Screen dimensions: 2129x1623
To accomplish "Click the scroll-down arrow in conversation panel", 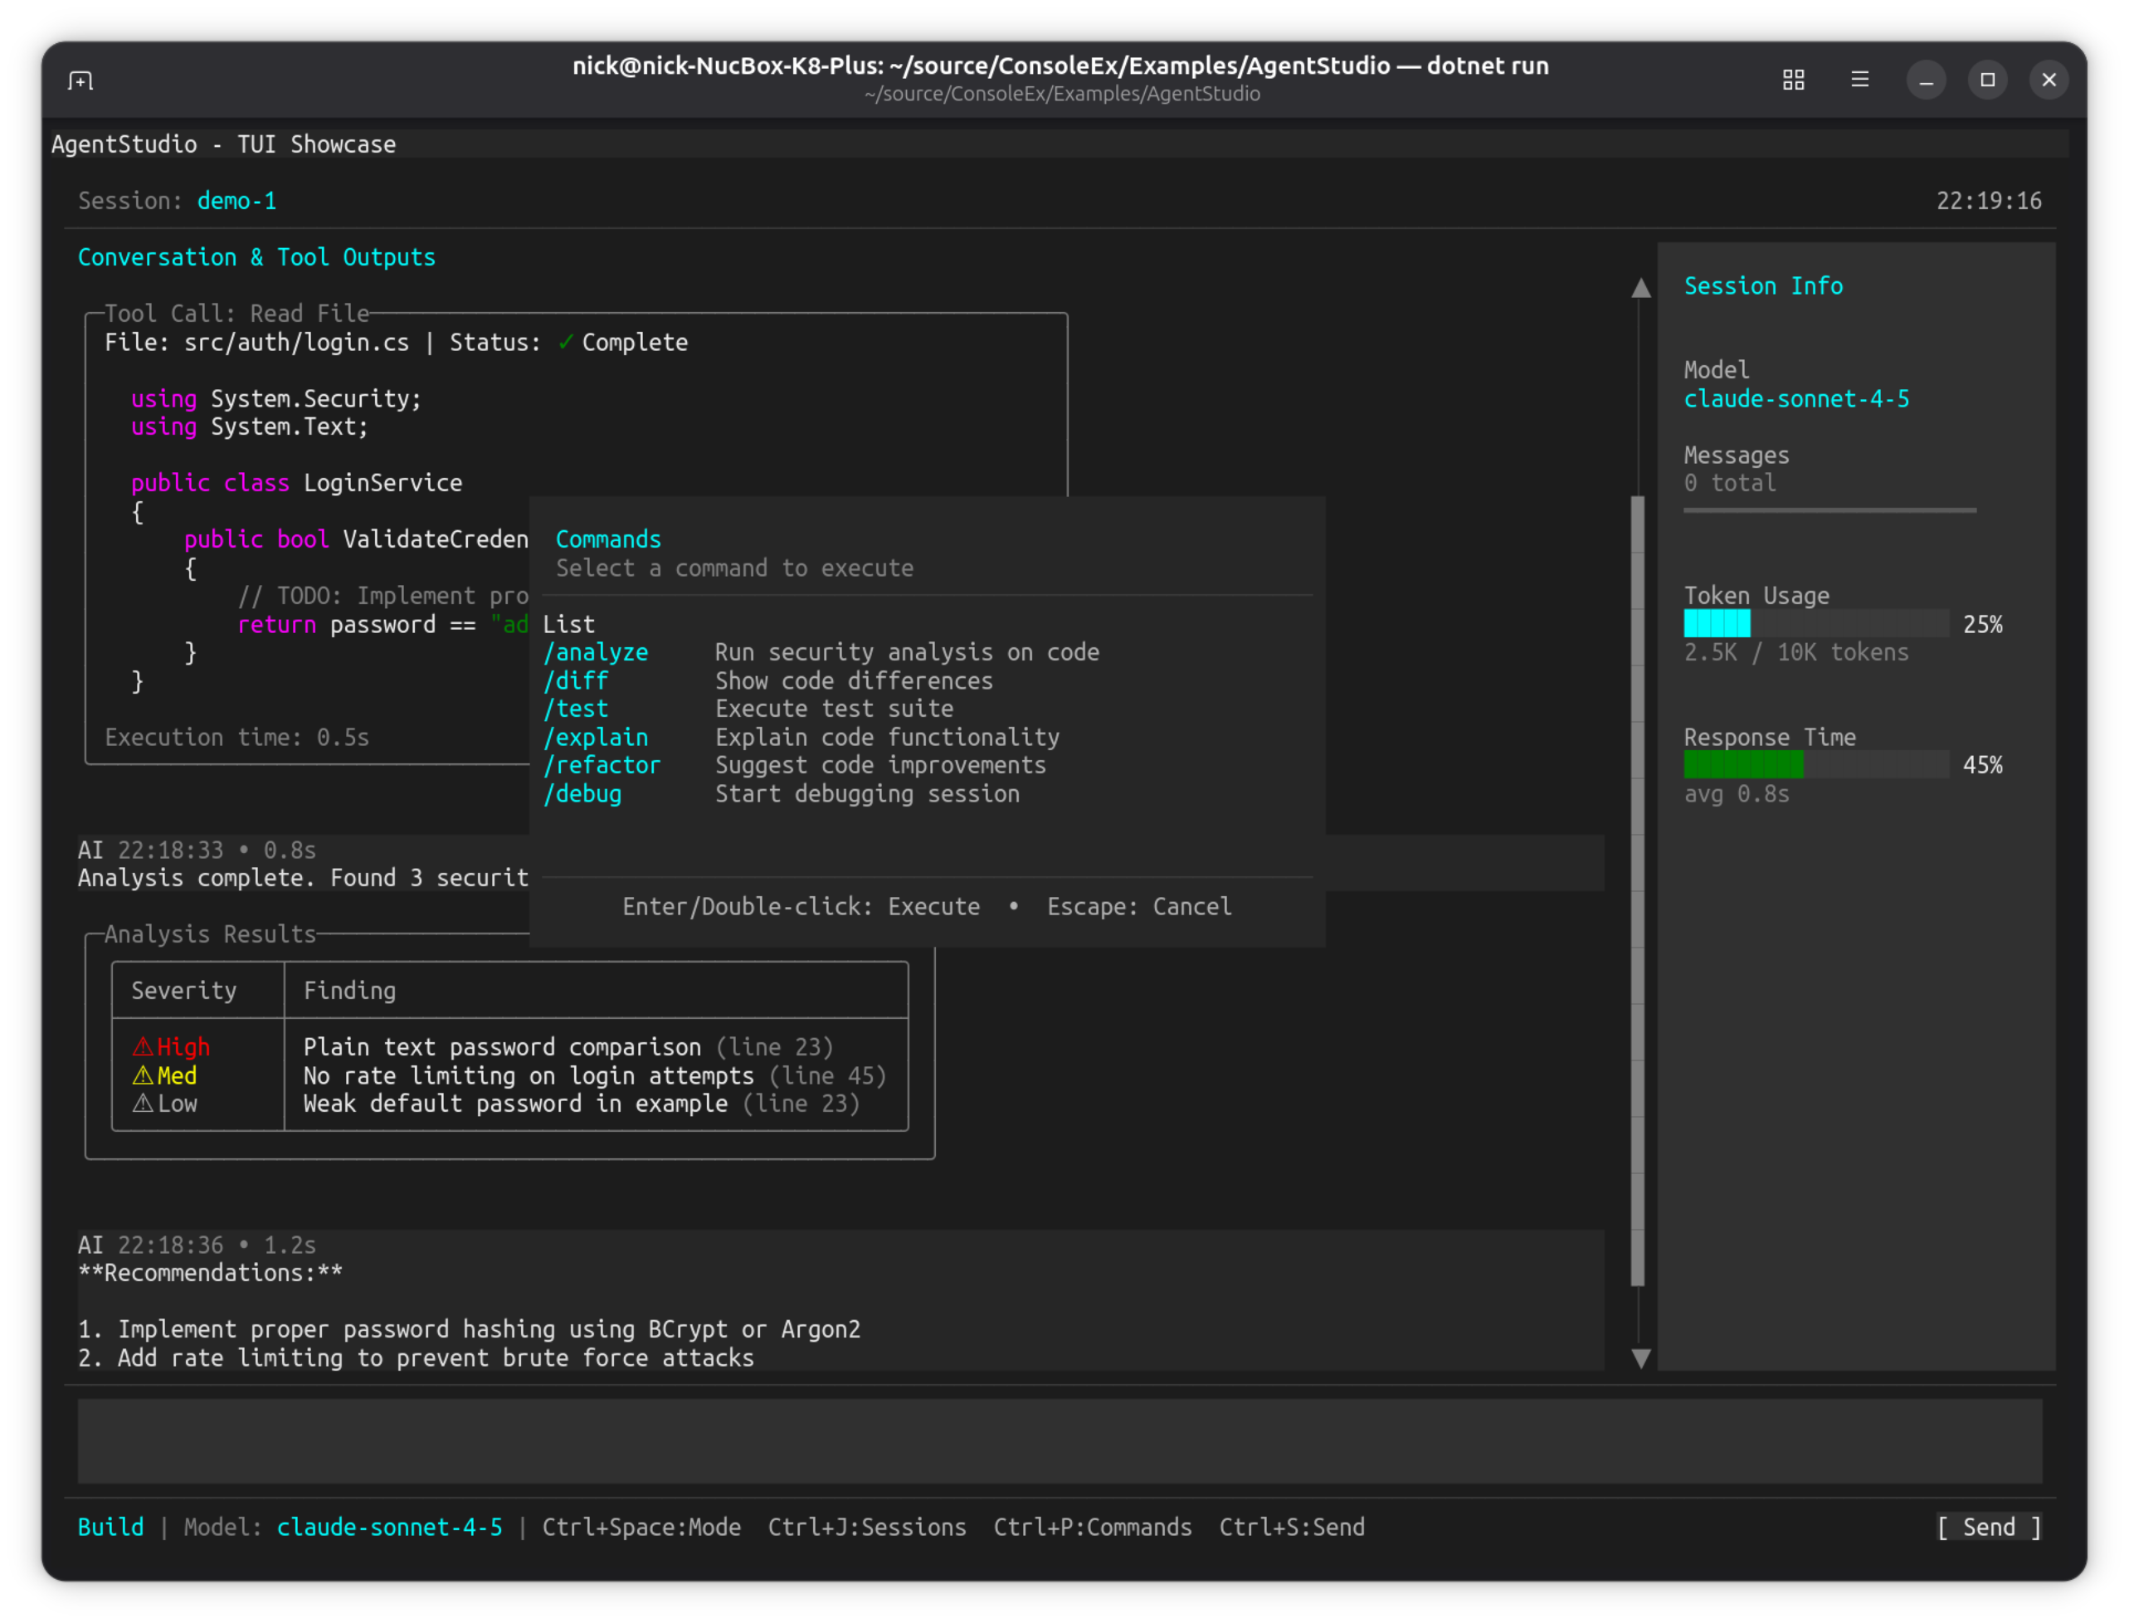I will (1640, 1357).
